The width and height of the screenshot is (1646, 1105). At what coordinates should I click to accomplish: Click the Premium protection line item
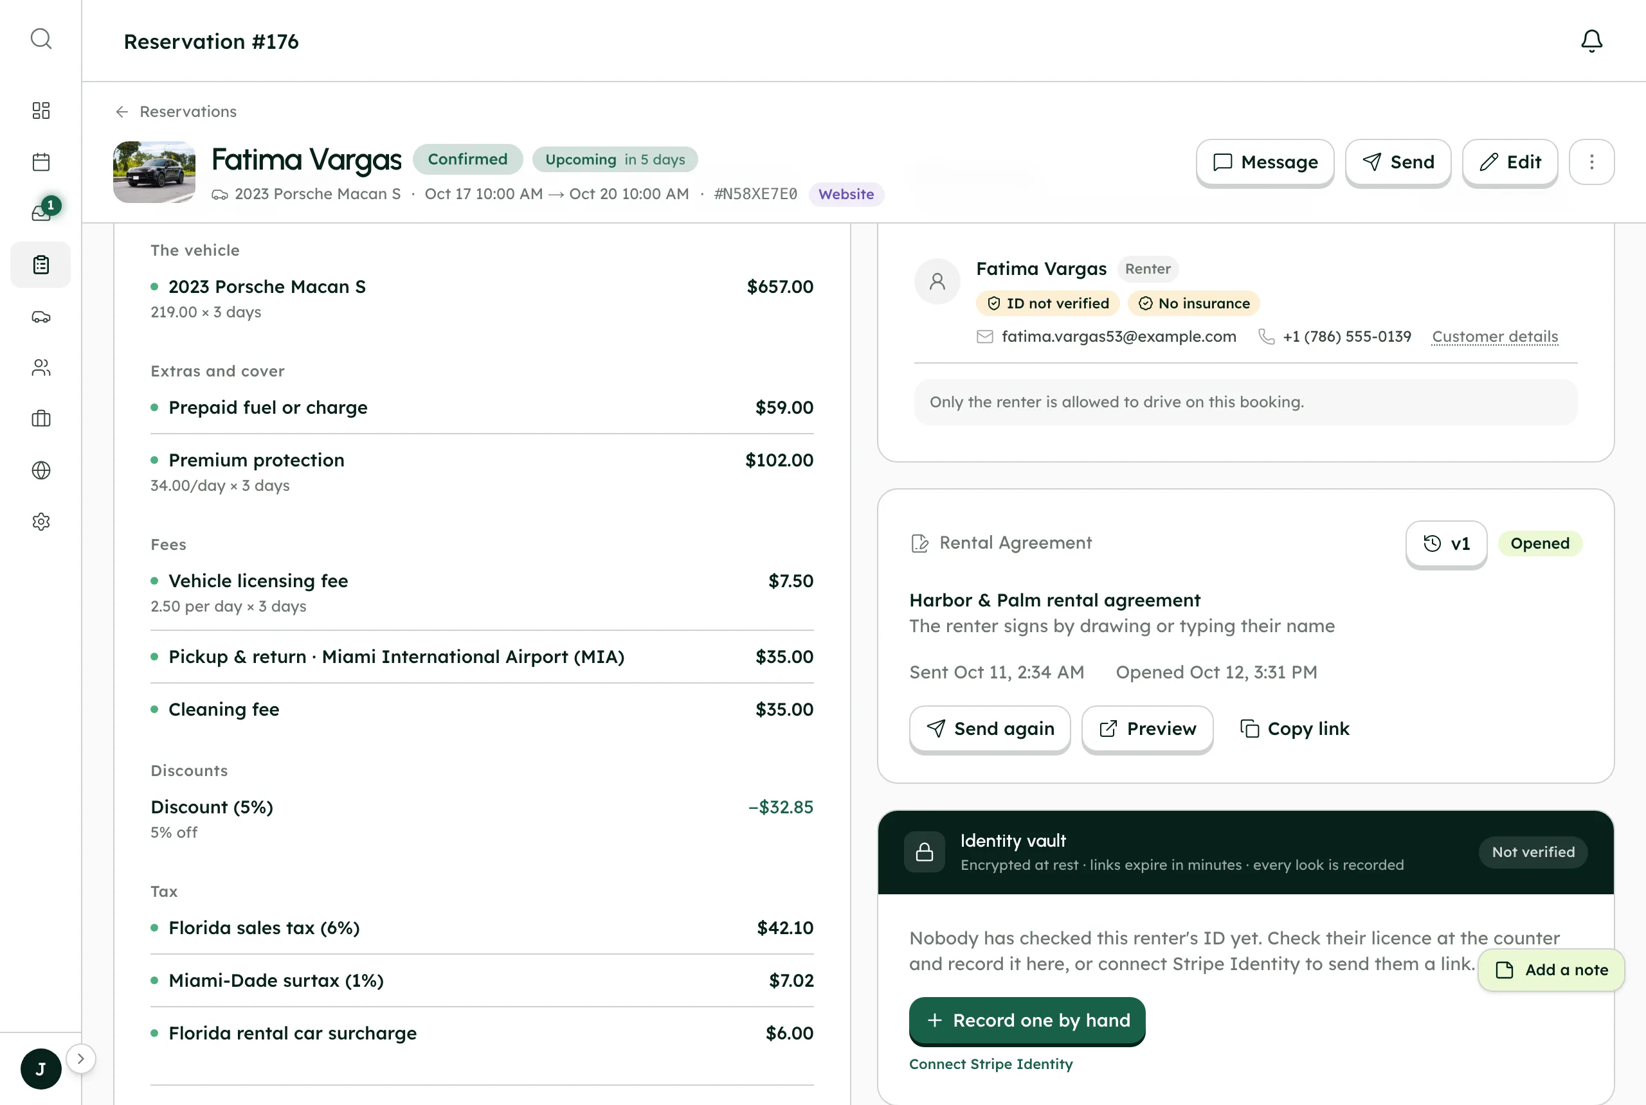pos(482,472)
